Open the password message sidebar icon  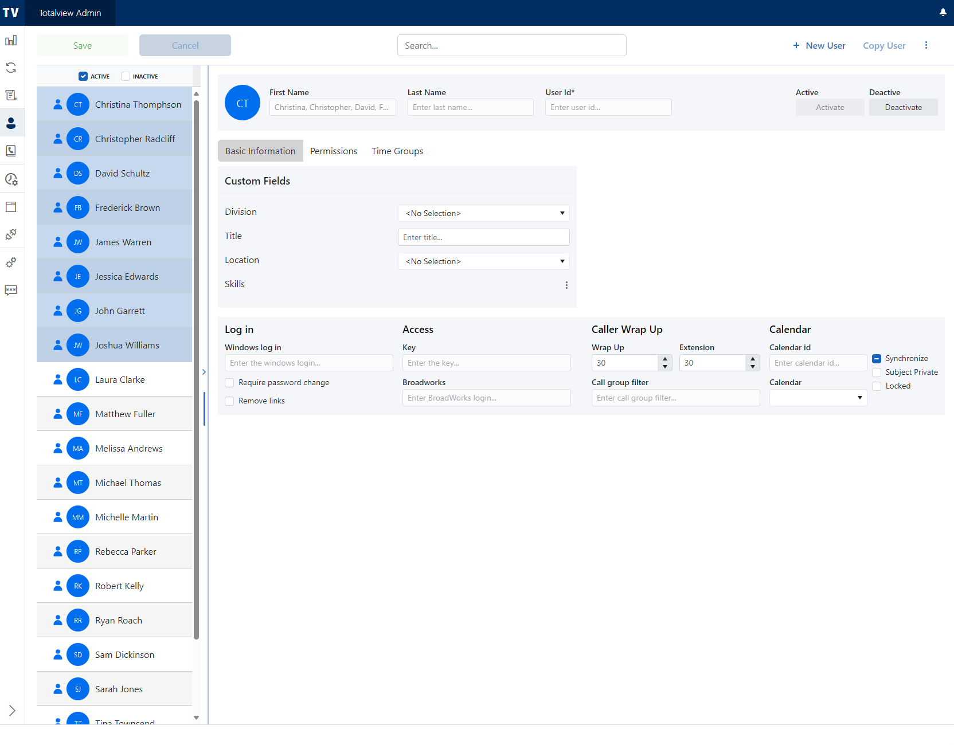(x=11, y=290)
